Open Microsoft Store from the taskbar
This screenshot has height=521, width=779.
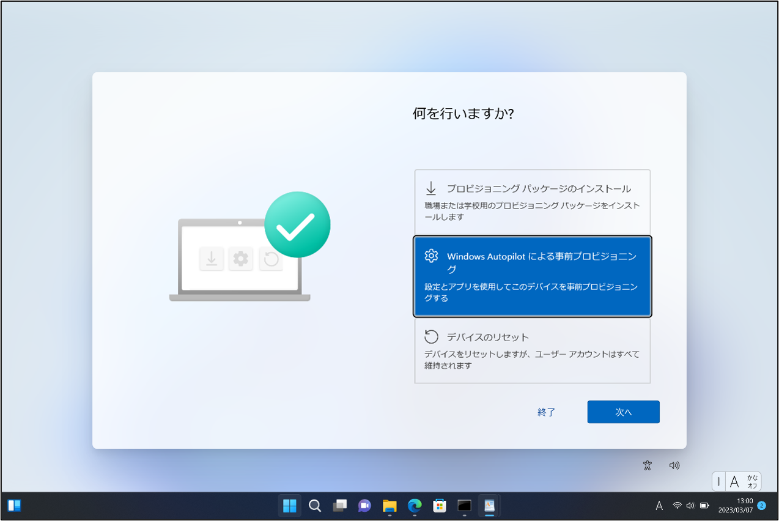tap(440, 506)
